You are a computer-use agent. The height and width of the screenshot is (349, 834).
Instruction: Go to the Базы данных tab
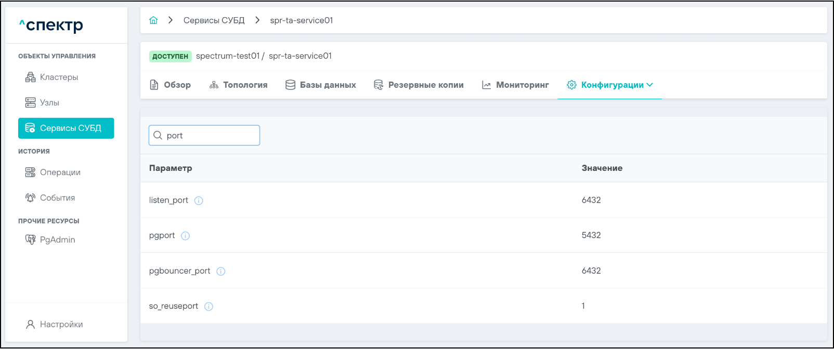pyautogui.click(x=321, y=85)
